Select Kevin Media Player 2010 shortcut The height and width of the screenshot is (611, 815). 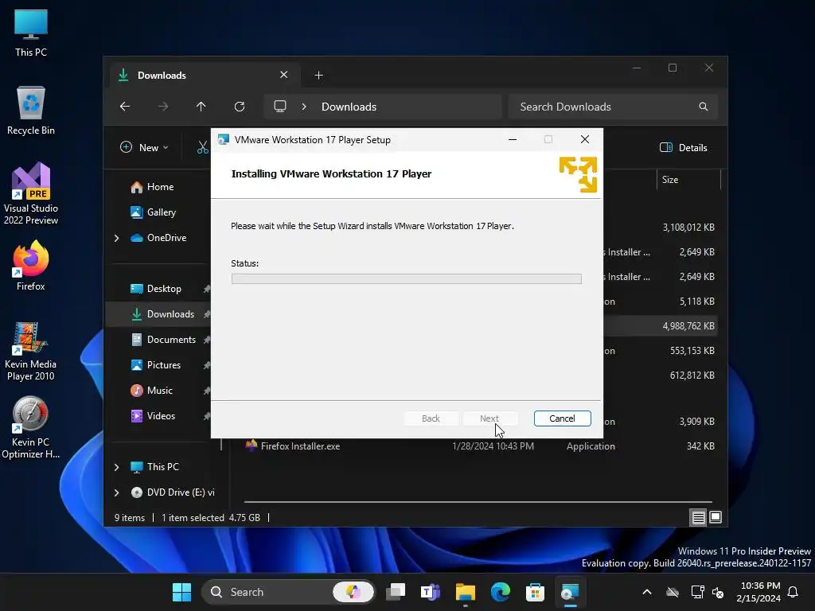coord(31,352)
